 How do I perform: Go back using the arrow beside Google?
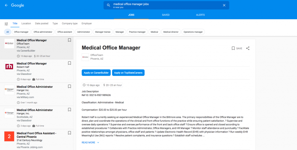(6, 5)
